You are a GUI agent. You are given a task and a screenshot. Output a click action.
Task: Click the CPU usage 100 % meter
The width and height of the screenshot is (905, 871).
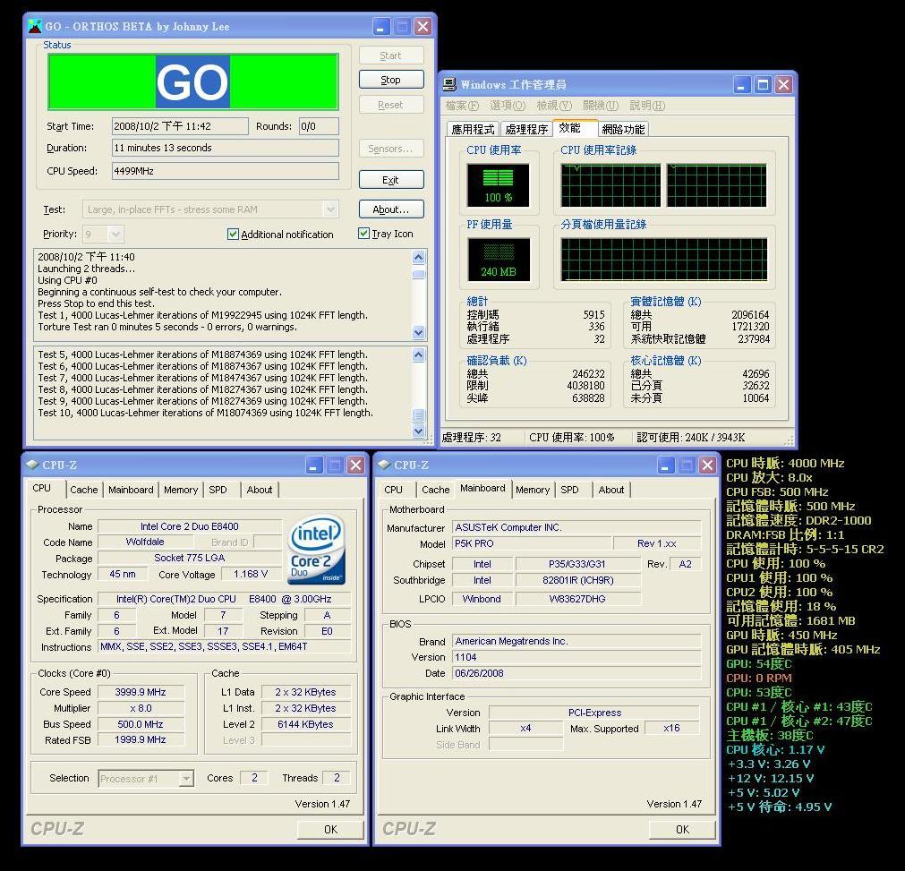click(498, 185)
